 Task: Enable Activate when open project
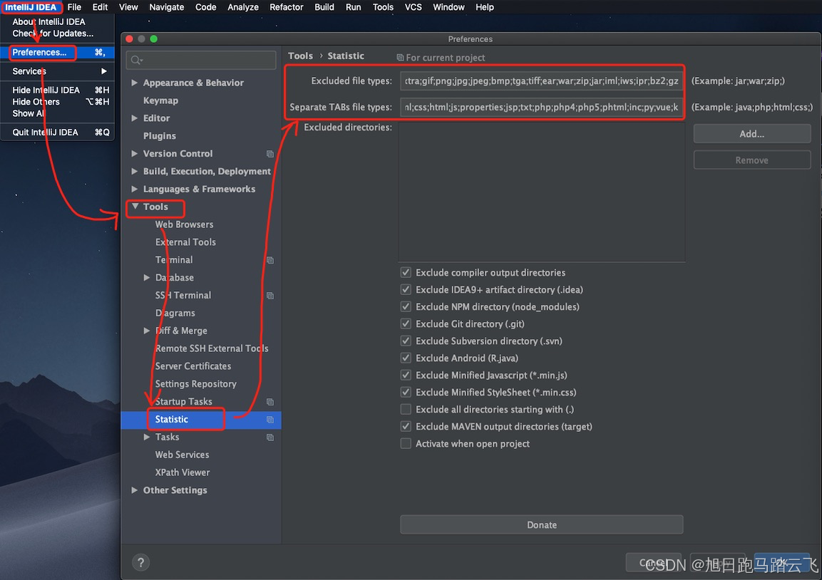406,444
